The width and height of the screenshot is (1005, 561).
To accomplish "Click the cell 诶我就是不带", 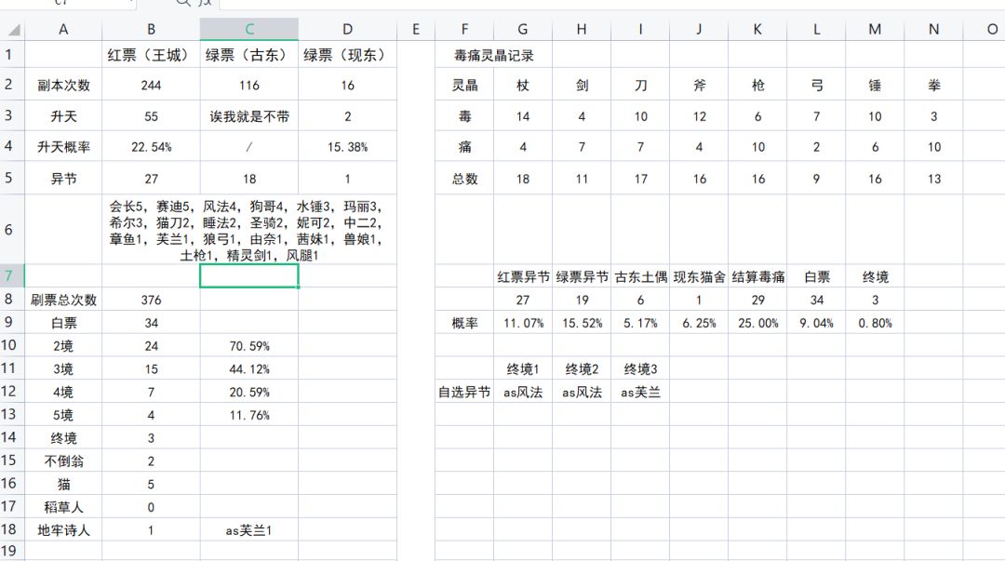I will 249,116.
